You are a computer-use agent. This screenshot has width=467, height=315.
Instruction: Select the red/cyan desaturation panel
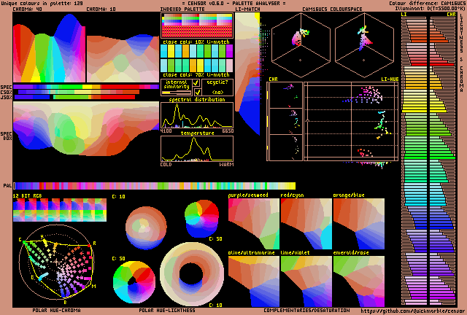click(306, 222)
